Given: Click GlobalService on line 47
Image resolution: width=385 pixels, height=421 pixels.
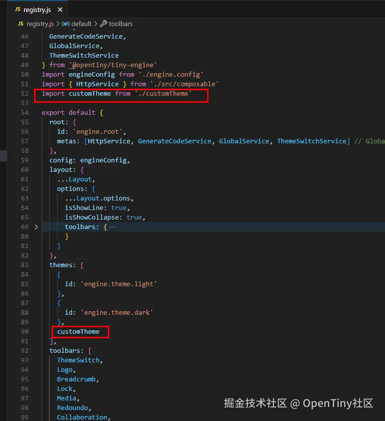Looking at the screenshot, I should (74, 46).
